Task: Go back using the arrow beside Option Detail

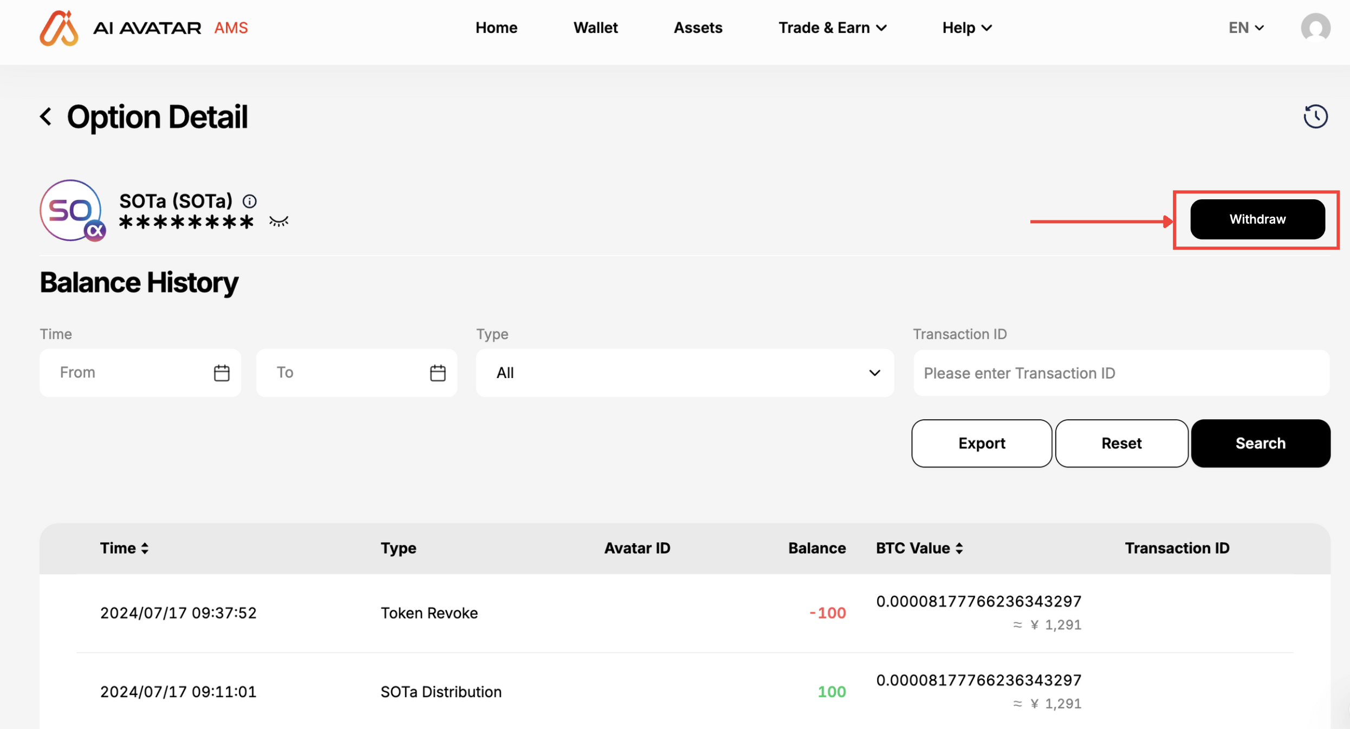Action: tap(46, 116)
